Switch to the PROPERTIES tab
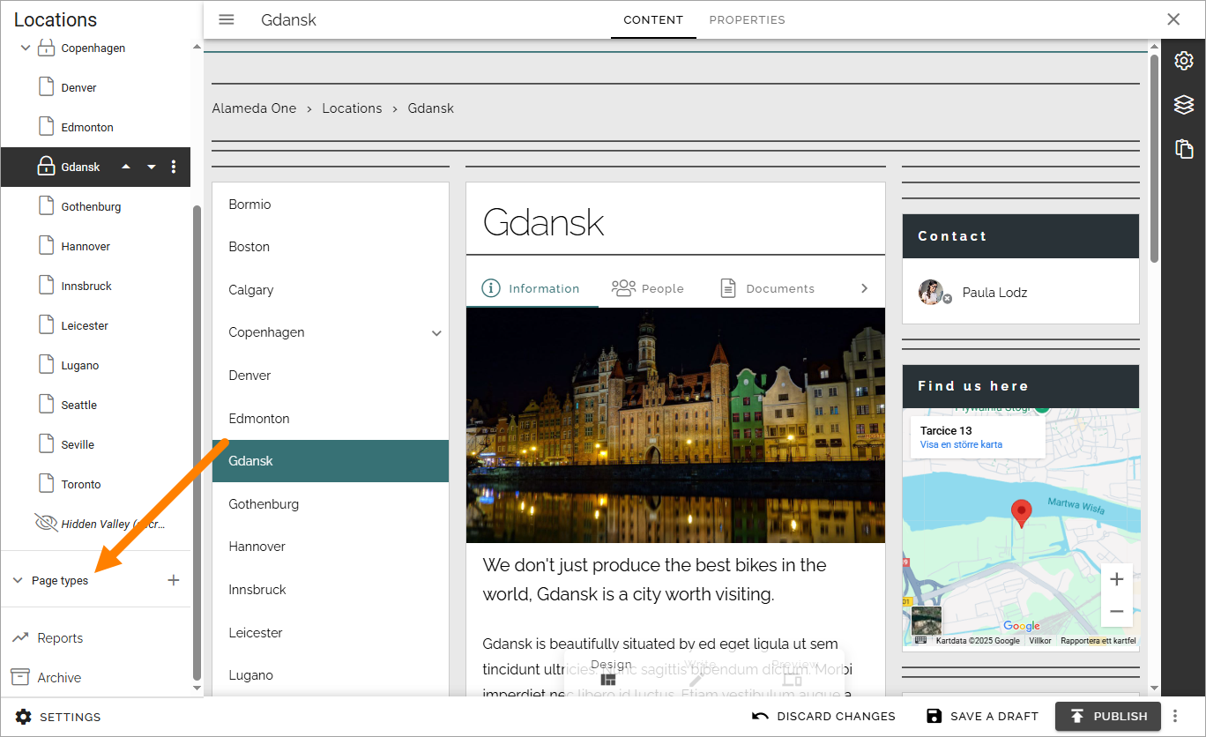 point(747,19)
